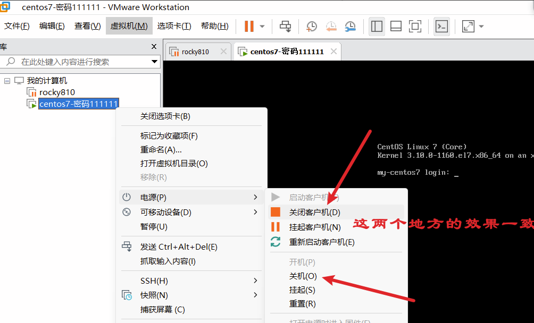The height and width of the screenshot is (323, 534).
Task: Select 重新启动客户机(E) in power submenu
Action: click(x=336, y=242)
